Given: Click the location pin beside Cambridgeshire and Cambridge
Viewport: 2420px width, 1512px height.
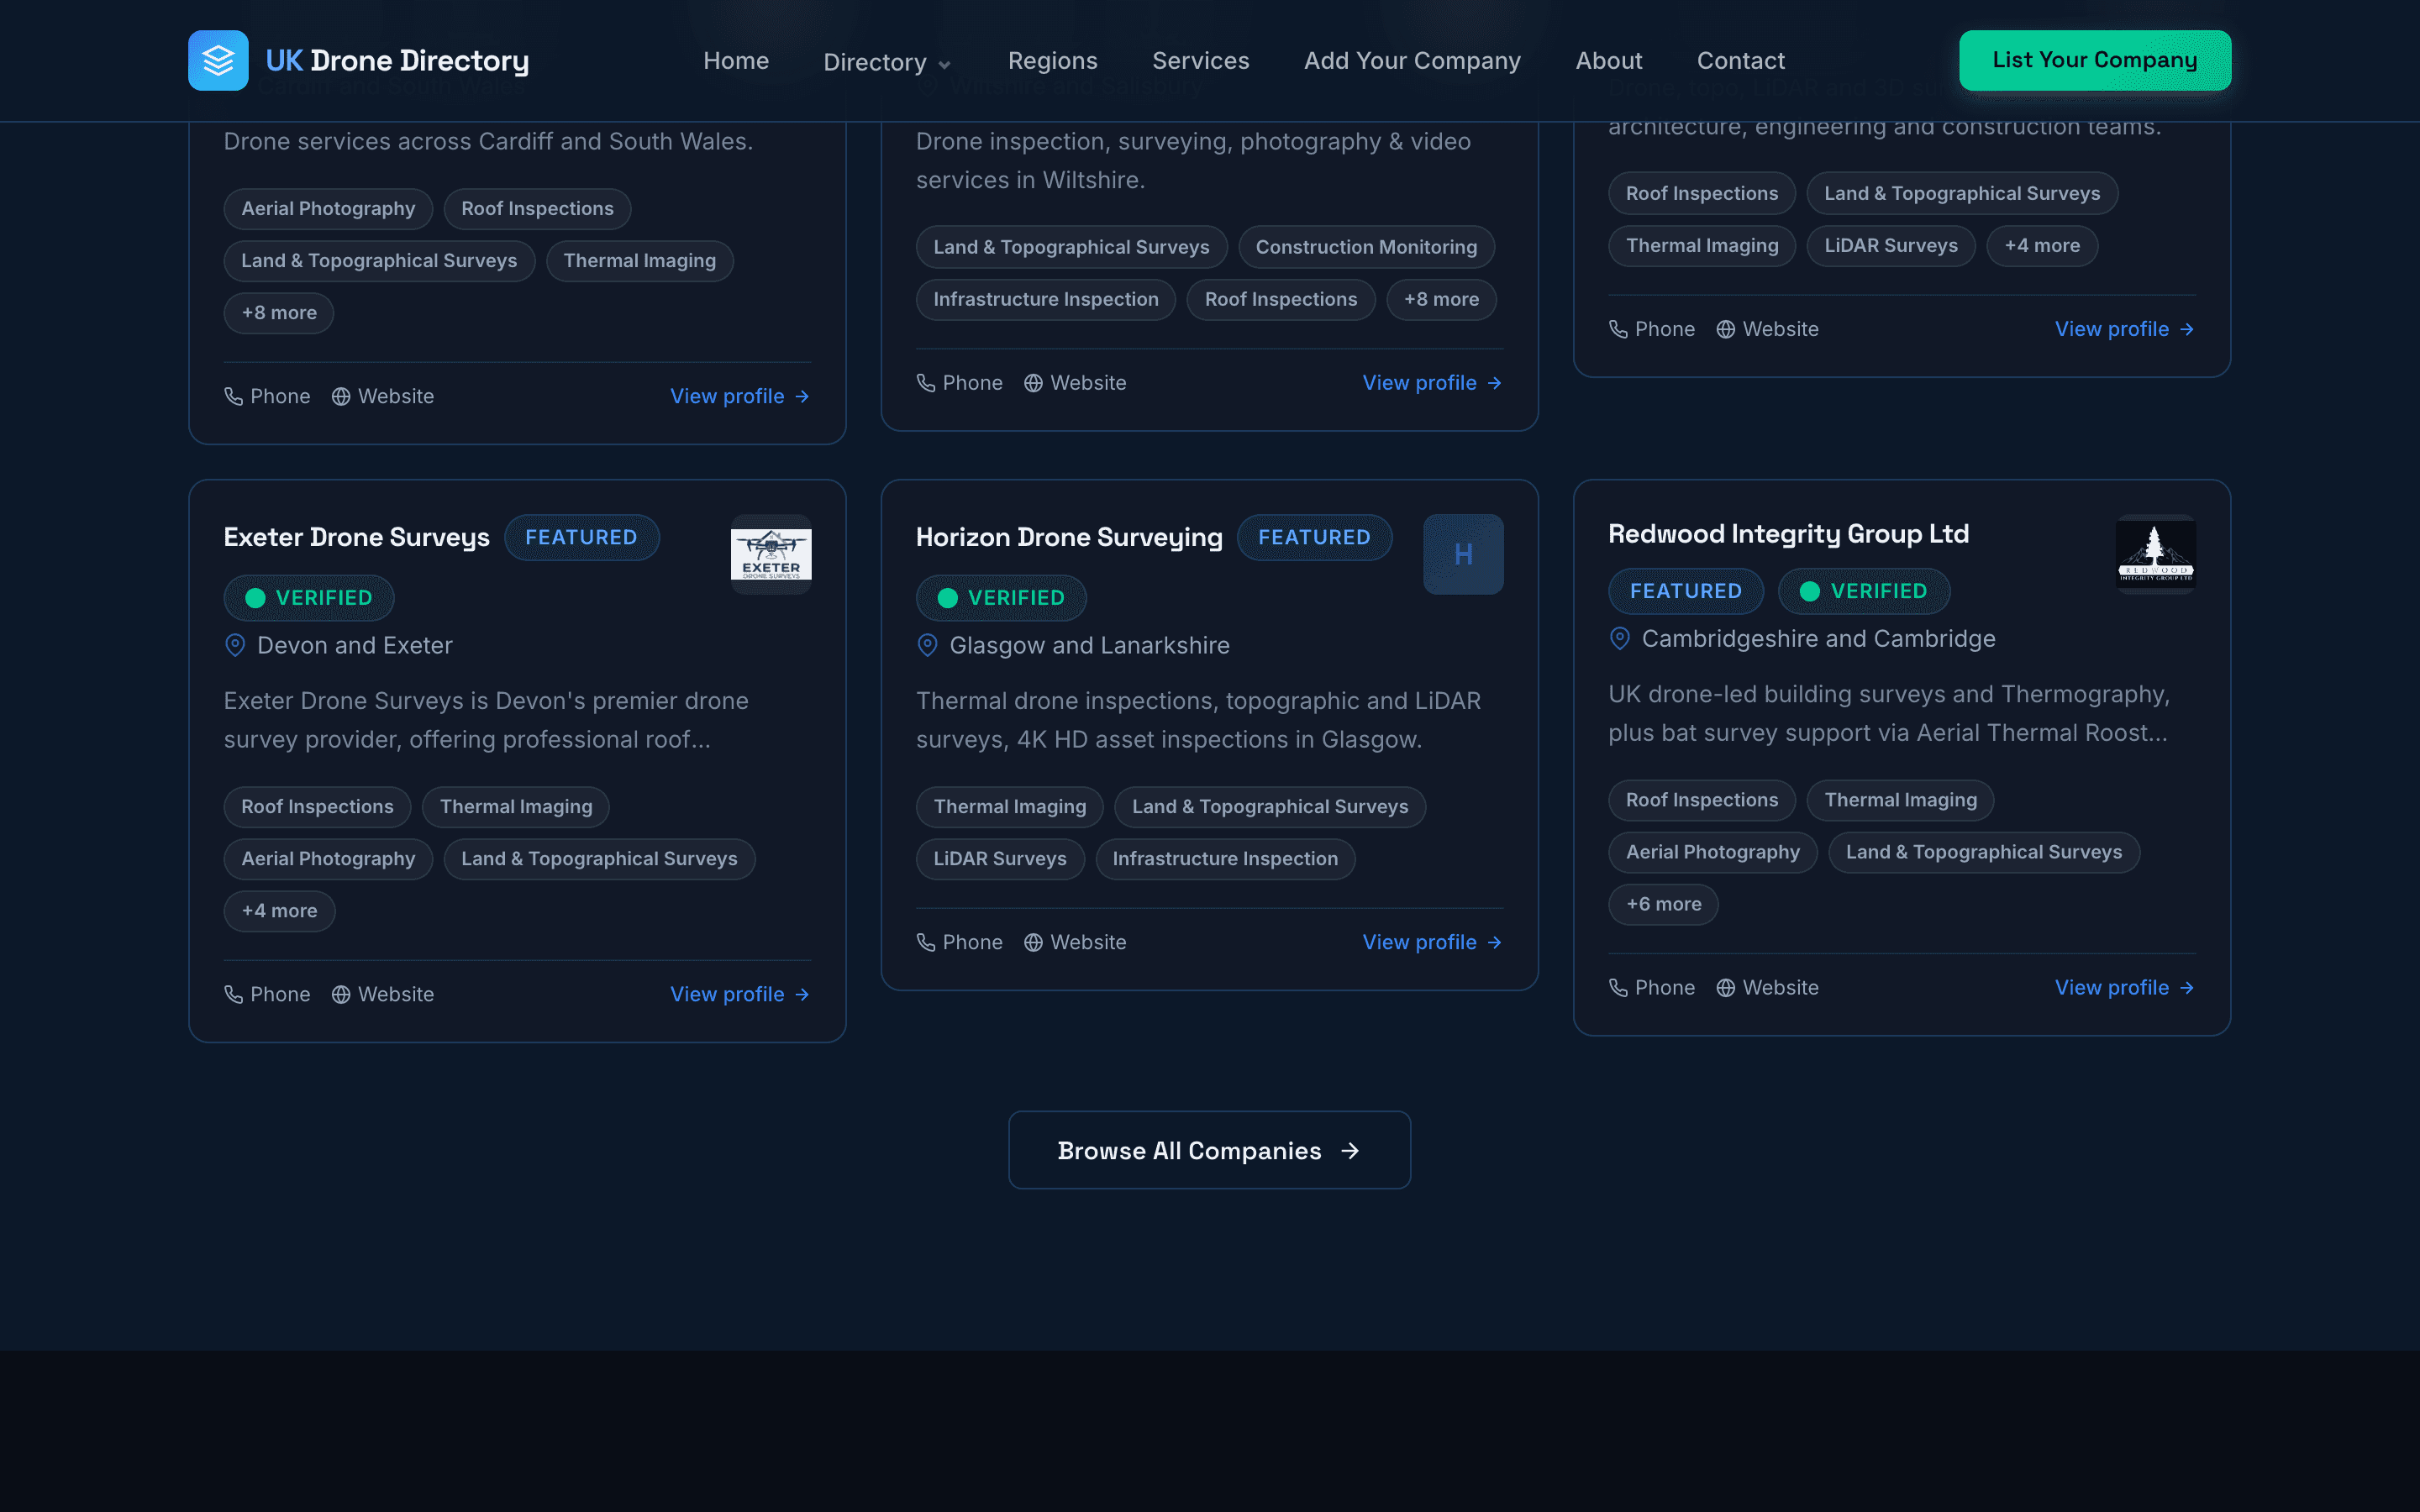Looking at the screenshot, I should click(x=1620, y=638).
